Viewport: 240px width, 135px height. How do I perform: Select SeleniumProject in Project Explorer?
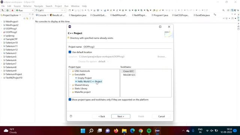pos(14,74)
